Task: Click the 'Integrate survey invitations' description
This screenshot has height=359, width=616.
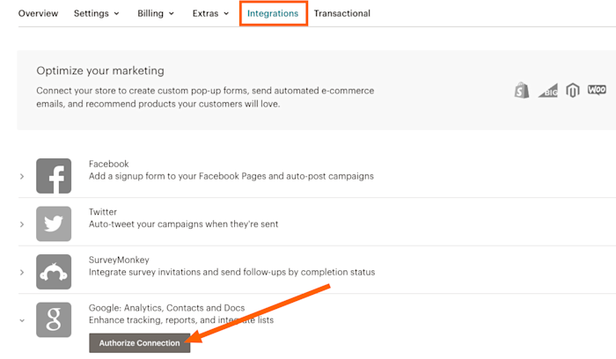Action: pos(231,272)
